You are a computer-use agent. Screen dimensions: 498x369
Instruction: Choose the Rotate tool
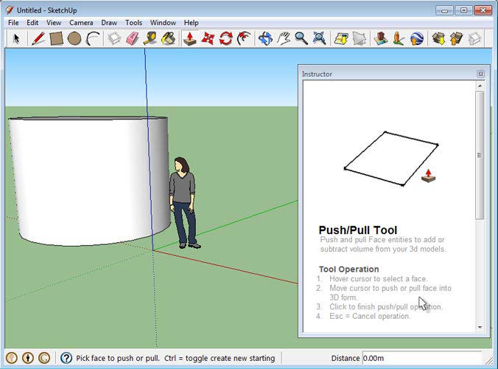point(226,38)
